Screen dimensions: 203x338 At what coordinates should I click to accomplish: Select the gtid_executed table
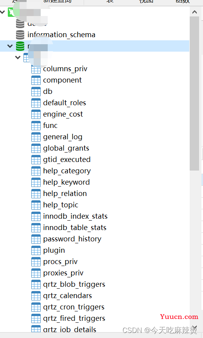66,160
